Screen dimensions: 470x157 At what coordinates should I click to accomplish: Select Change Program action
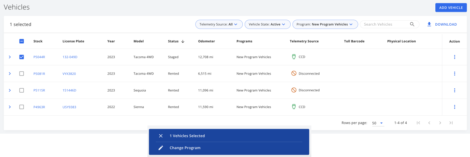[x=185, y=148]
